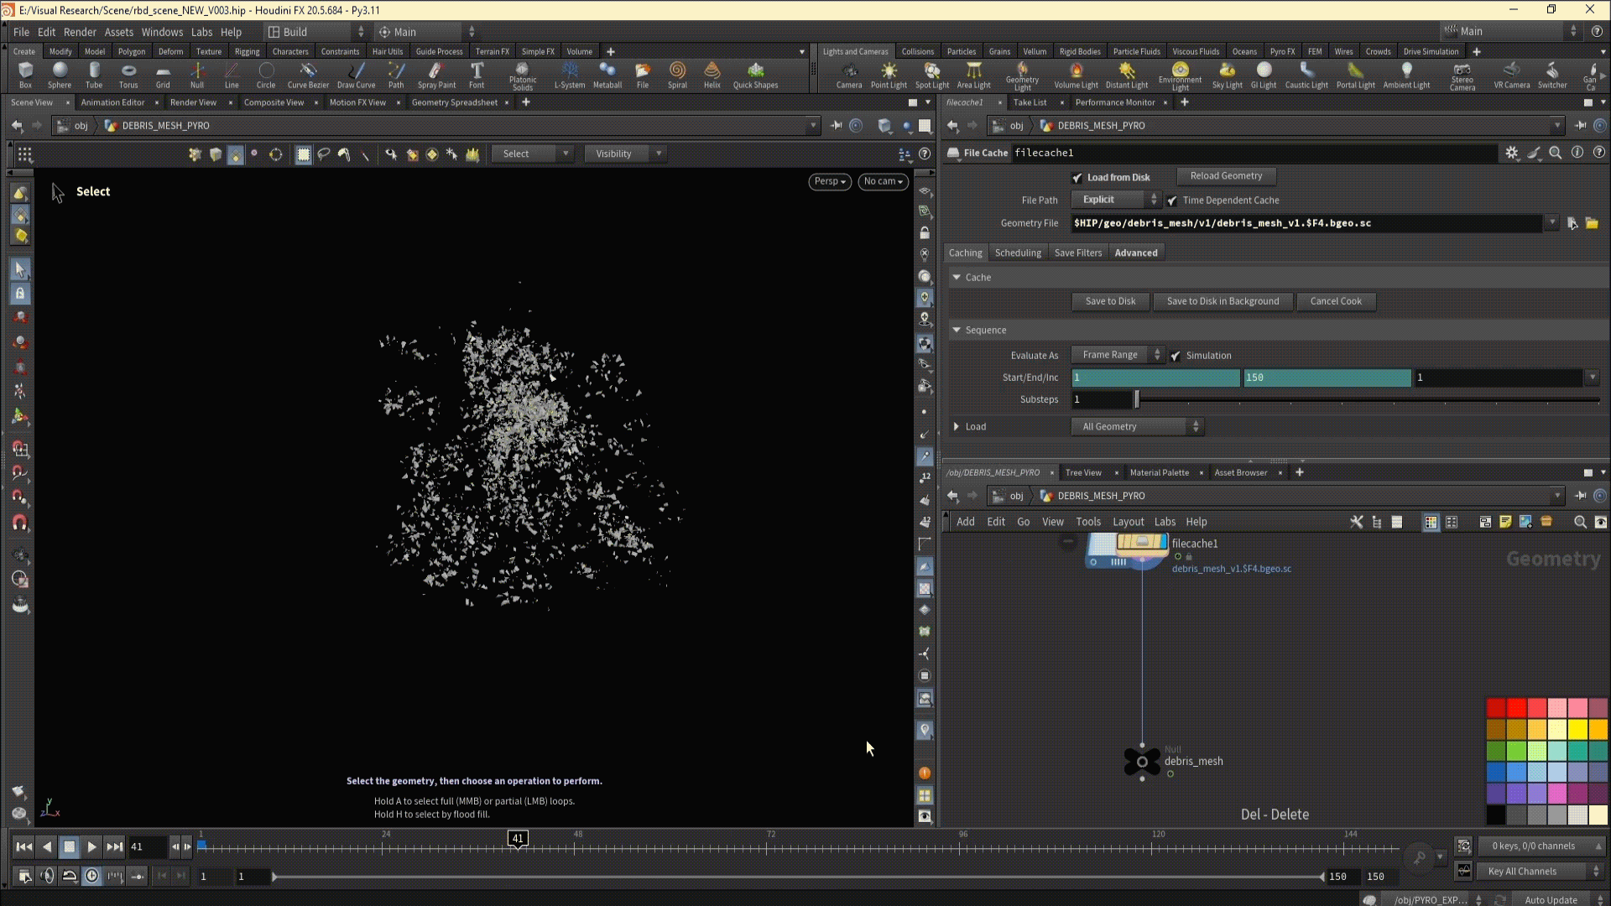The height and width of the screenshot is (906, 1611).
Task: Toggle the Load from Disk checkbox
Action: pyautogui.click(x=1077, y=178)
